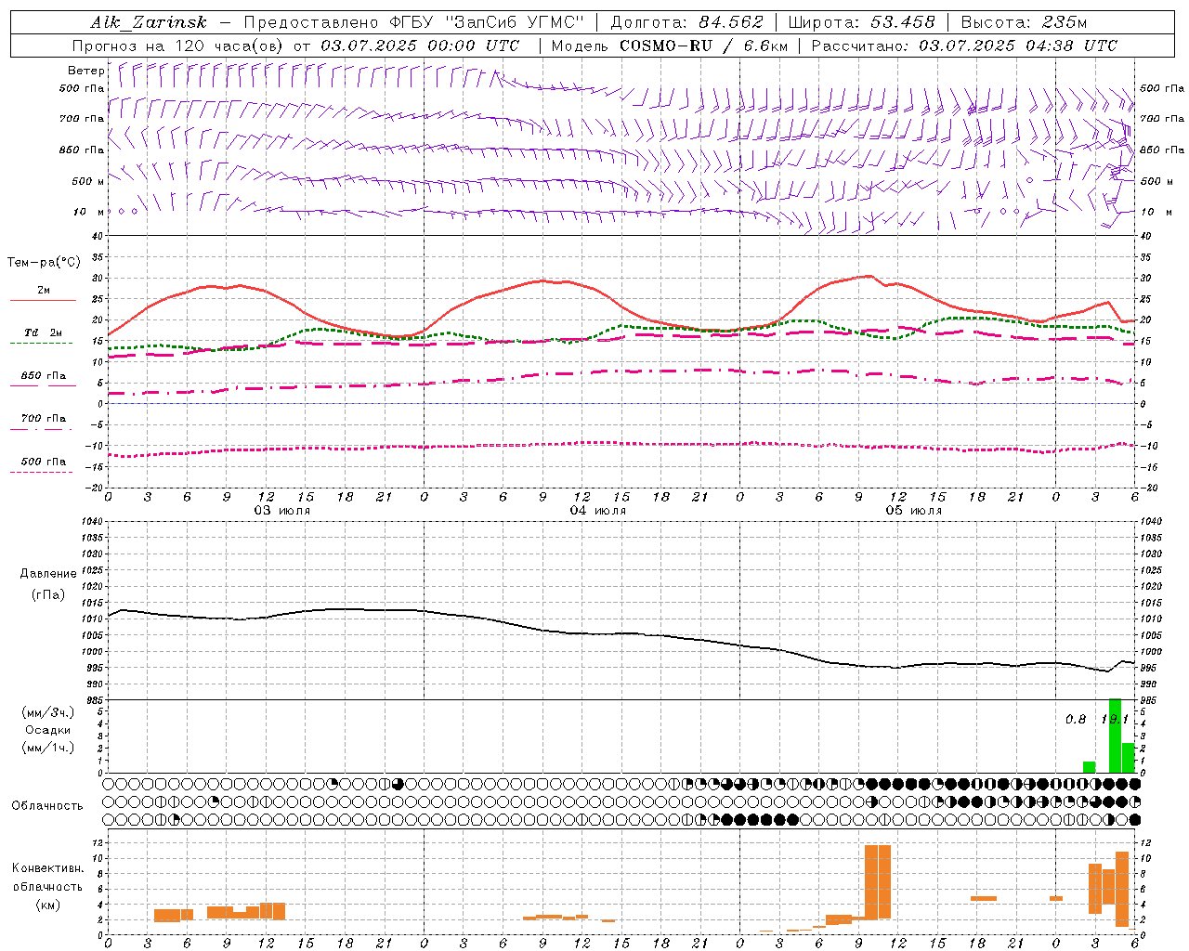The height and width of the screenshot is (951, 1189).
Task: Click the Широта: 53.458 header value
Action: coord(861,23)
